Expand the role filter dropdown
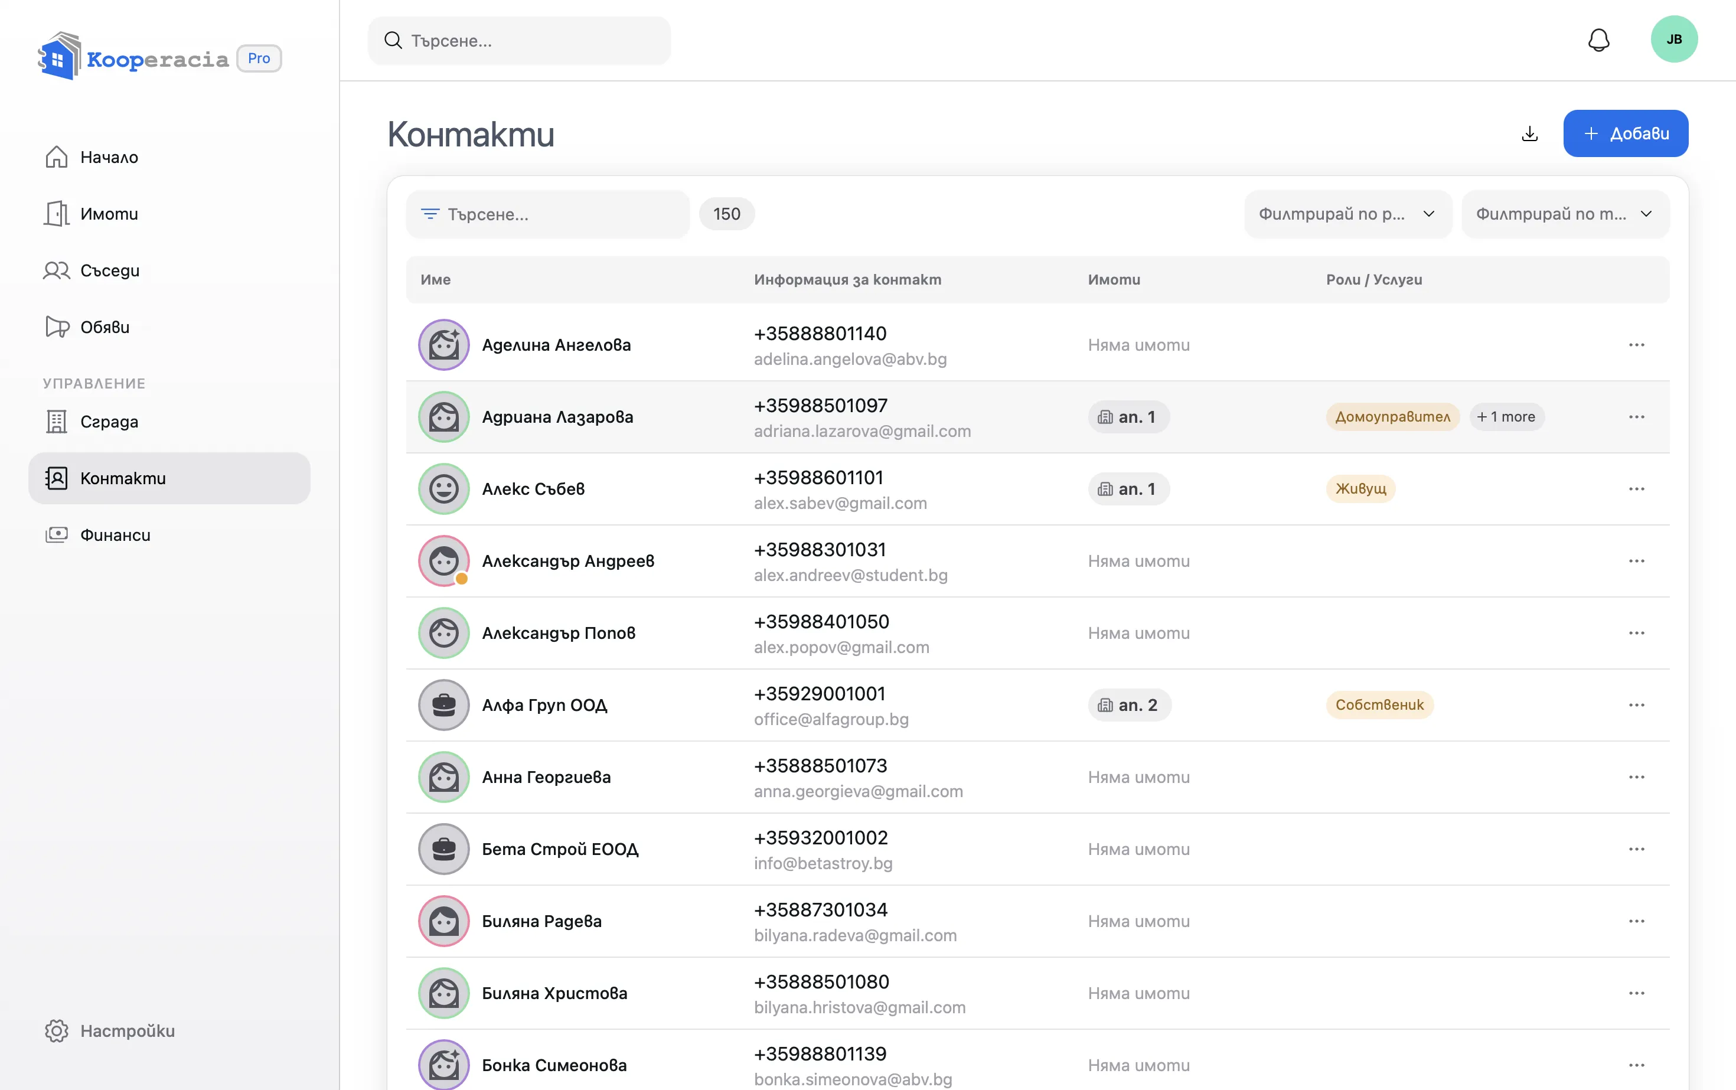1736x1090 pixels. [x=1347, y=214]
